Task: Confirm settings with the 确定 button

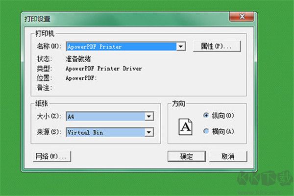Action: click(x=186, y=156)
